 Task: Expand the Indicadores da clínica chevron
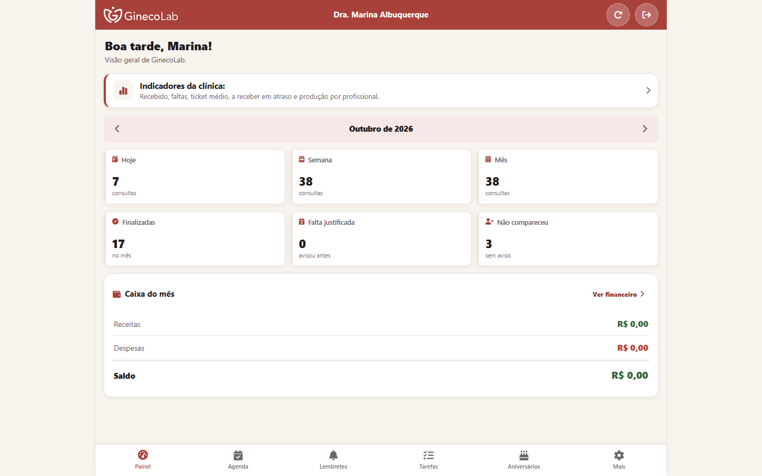(648, 90)
